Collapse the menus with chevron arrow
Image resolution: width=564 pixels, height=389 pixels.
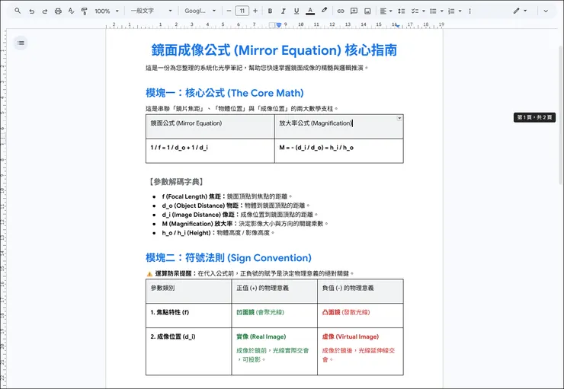[546, 11]
